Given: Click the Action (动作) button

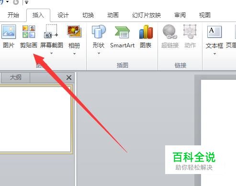Looking at the screenshot, I should pyautogui.click(x=190, y=36).
